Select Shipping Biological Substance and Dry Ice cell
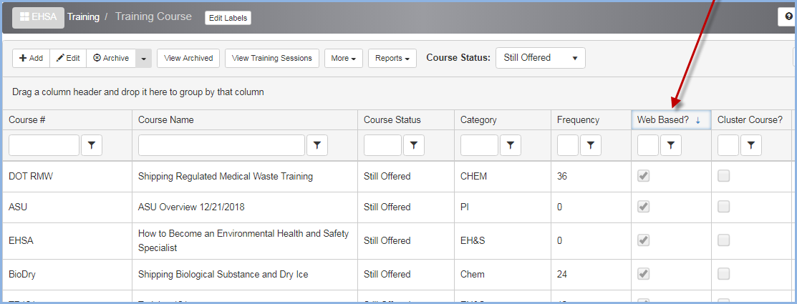797x304 pixels. coord(245,275)
